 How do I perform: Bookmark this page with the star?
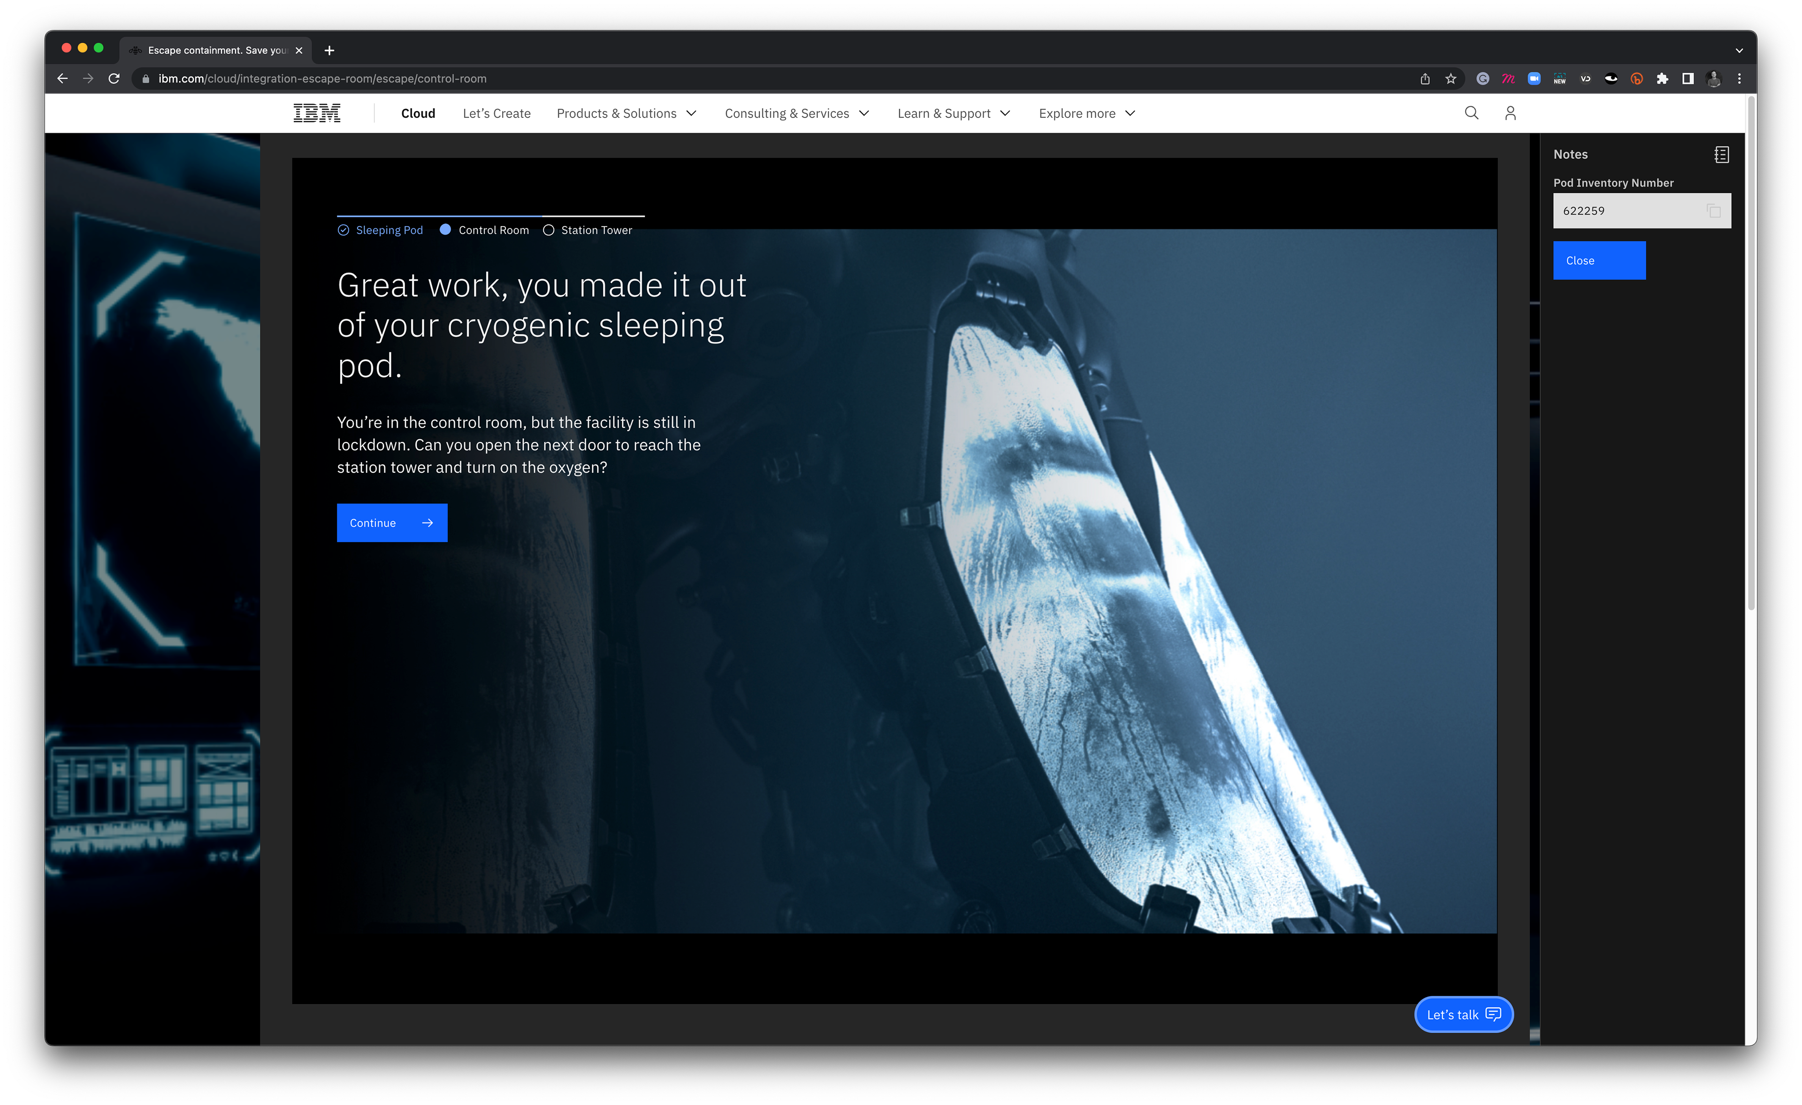[1451, 79]
